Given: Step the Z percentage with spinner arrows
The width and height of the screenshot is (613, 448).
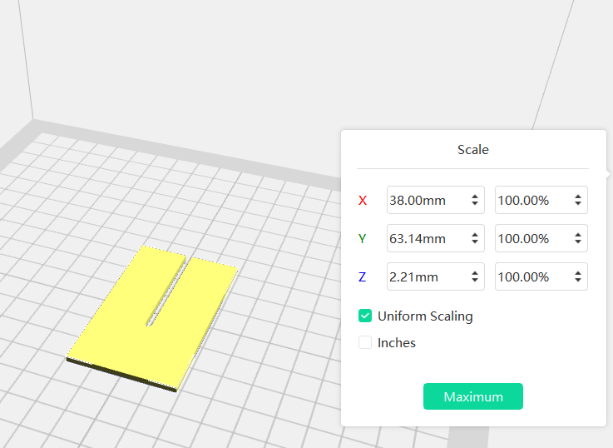Looking at the screenshot, I should click(578, 276).
